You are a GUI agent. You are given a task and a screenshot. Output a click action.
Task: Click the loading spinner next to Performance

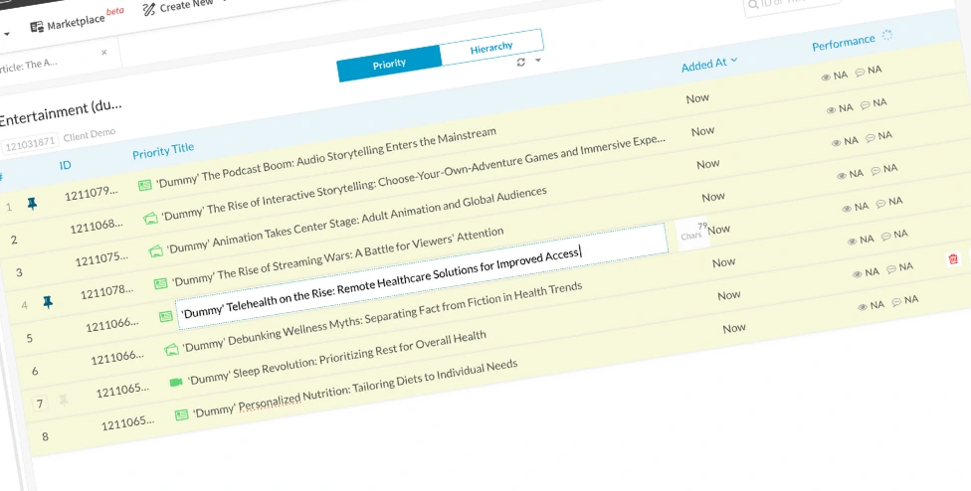(x=887, y=35)
